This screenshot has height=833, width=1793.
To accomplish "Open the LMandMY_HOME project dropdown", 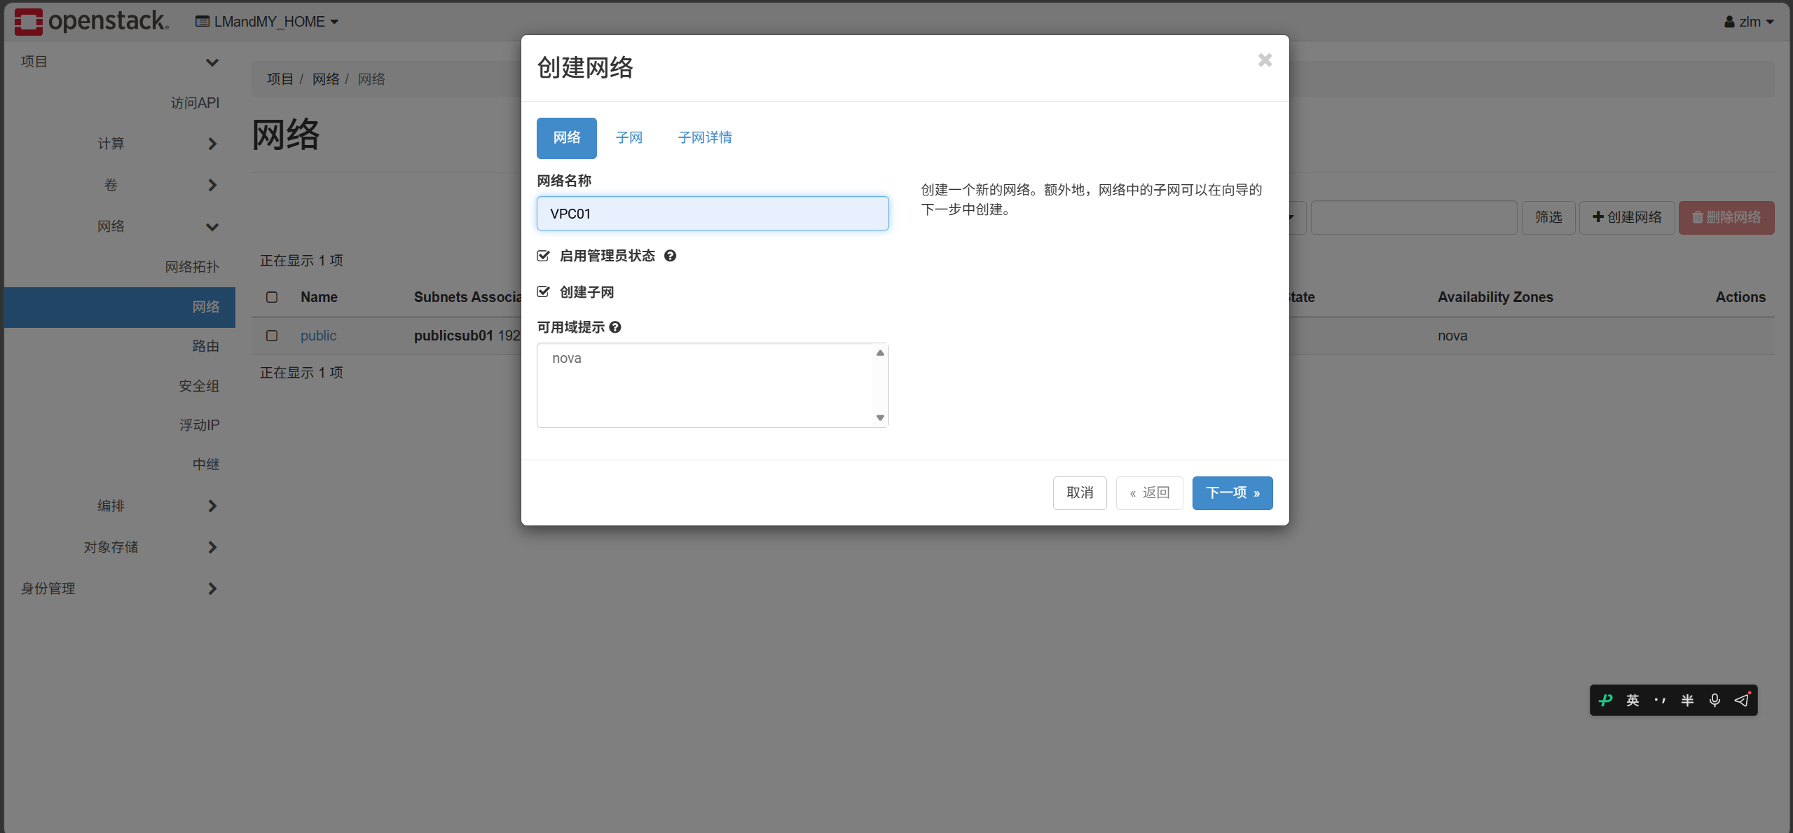I will (267, 22).
